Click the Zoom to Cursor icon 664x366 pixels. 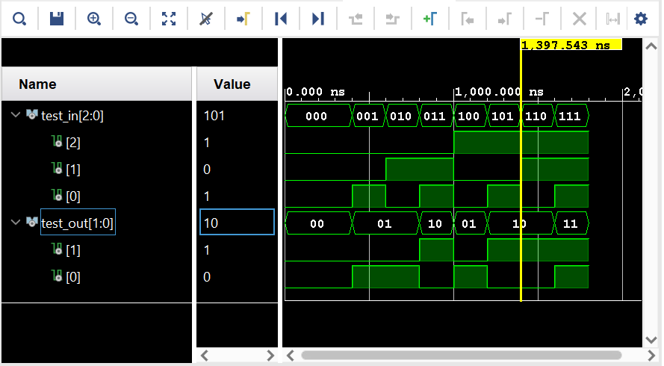pos(206,19)
